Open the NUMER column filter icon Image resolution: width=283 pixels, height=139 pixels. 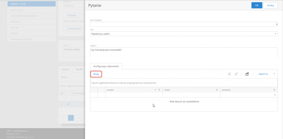pyautogui.click(x=159, y=90)
